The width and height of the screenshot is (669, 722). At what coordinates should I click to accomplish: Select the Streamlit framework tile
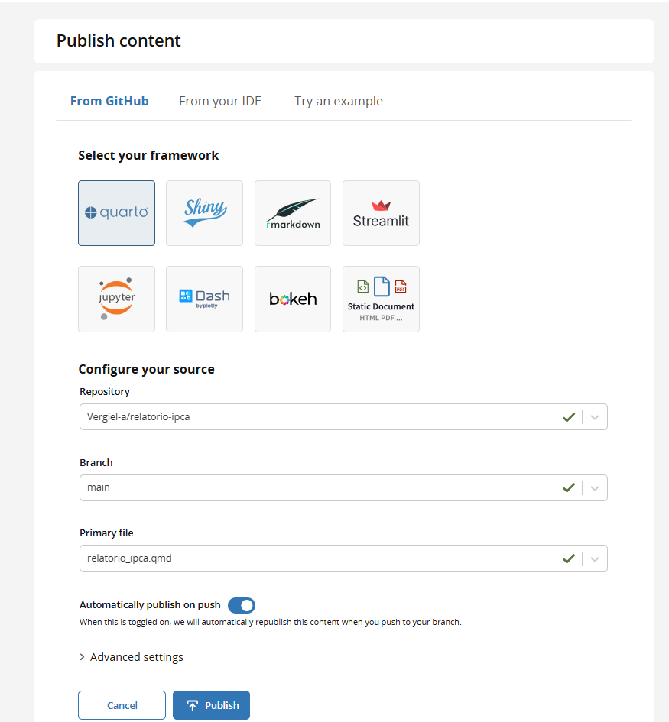click(x=381, y=213)
